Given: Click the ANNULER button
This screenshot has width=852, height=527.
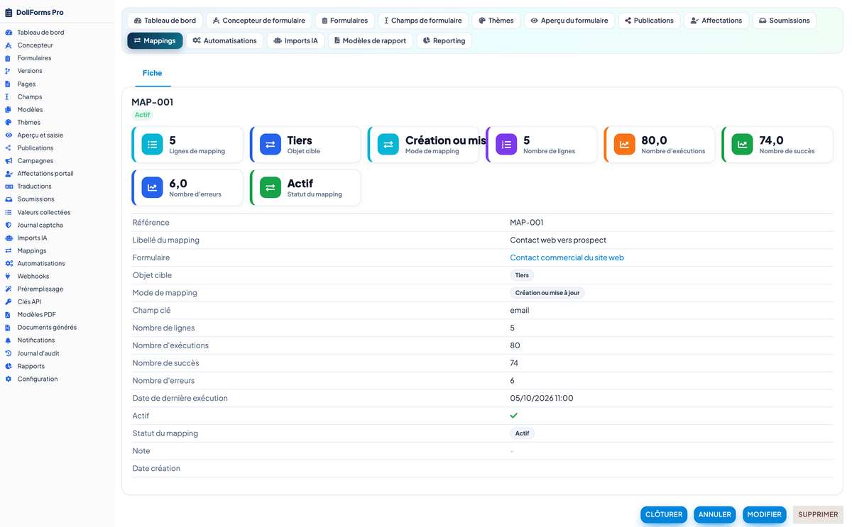Looking at the screenshot, I should 715,515.
